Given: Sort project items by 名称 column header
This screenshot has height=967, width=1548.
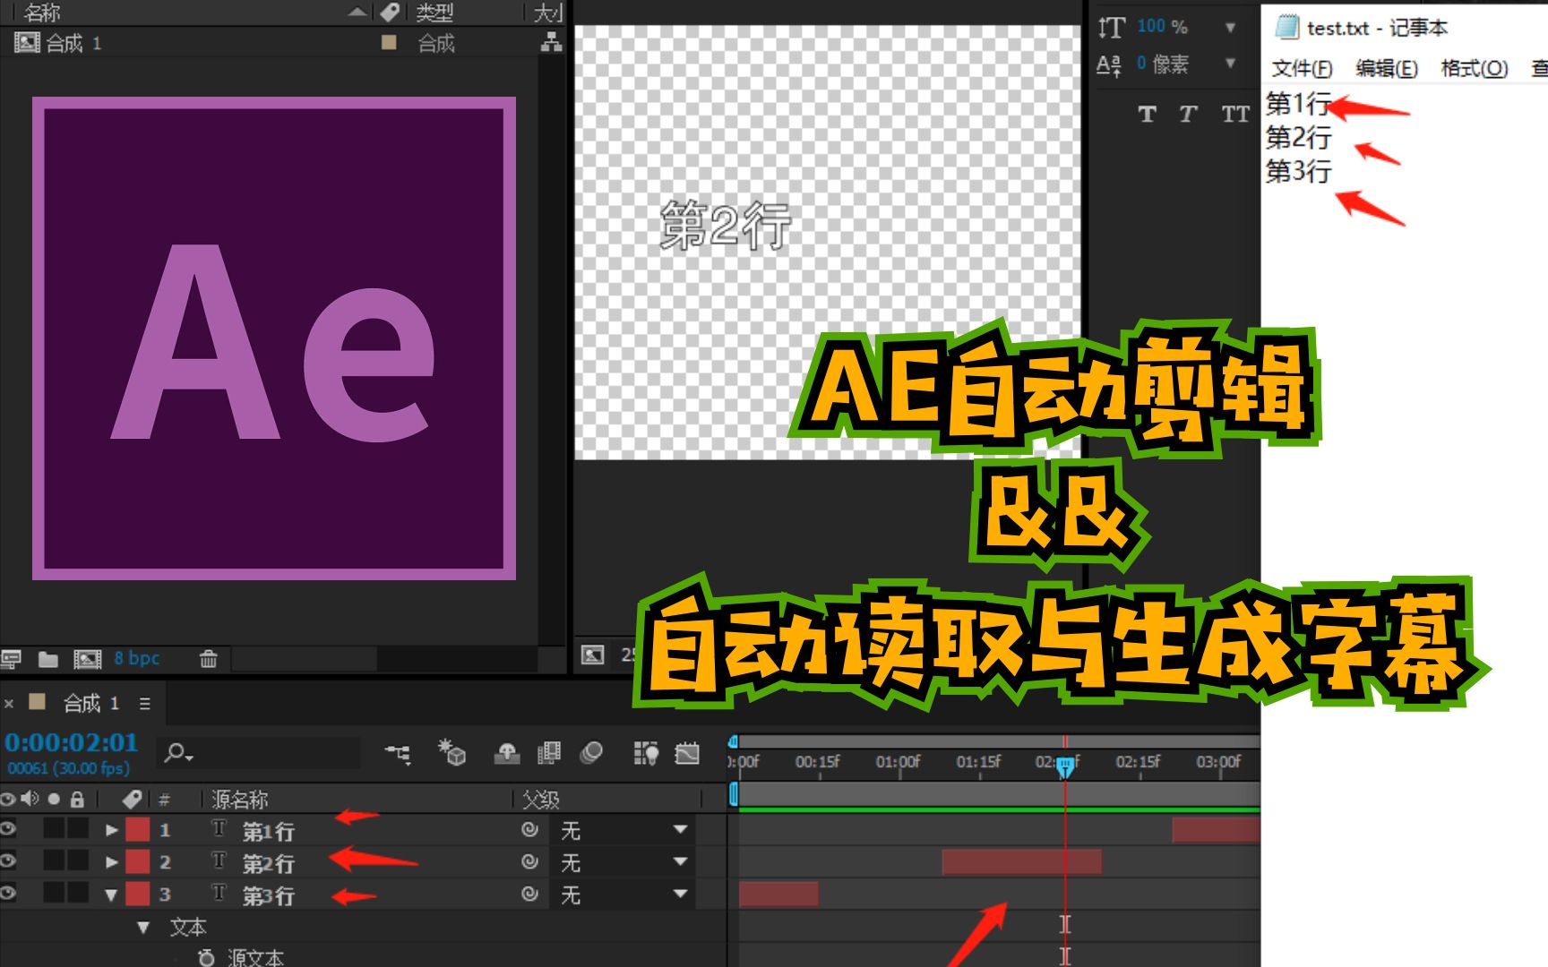Looking at the screenshot, I should (41, 12).
